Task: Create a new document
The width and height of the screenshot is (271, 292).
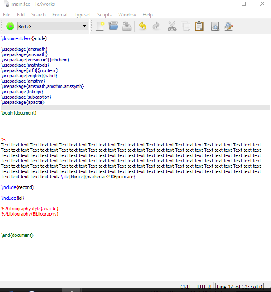Action: pyautogui.click(x=100, y=26)
